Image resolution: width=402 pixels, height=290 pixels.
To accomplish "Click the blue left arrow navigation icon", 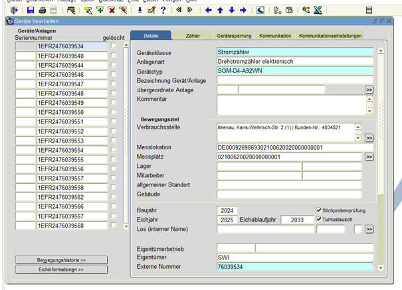I will coord(209,11).
